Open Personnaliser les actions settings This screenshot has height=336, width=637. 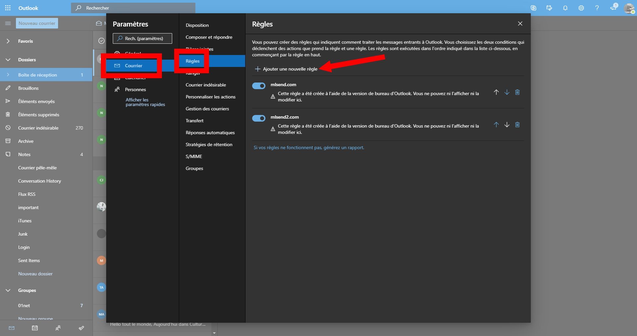click(x=210, y=97)
